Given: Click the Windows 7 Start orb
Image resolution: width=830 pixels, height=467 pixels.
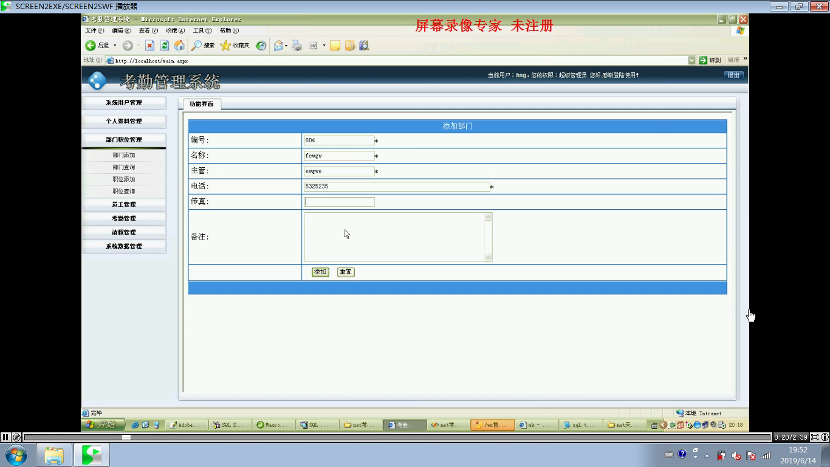Looking at the screenshot, I should (x=16, y=455).
